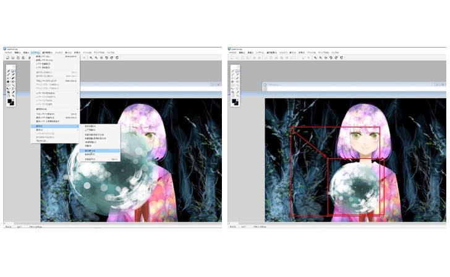This screenshot has width=450, height=277.
Task: Pick the first flip item in the transform submenu
Action: pos(100,126)
